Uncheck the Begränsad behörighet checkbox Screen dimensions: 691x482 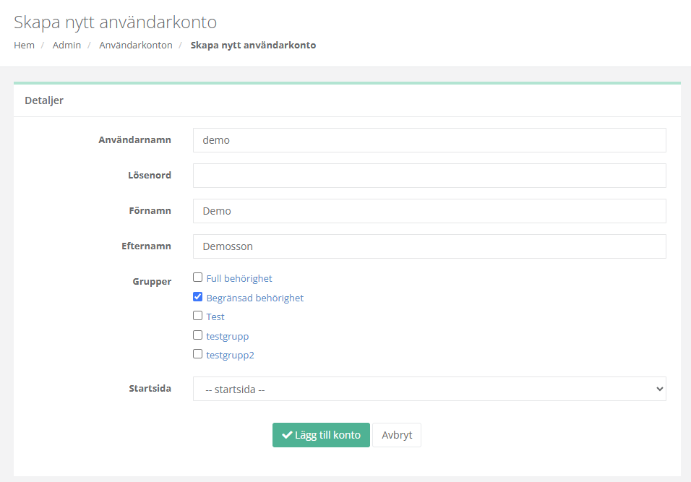coord(197,297)
